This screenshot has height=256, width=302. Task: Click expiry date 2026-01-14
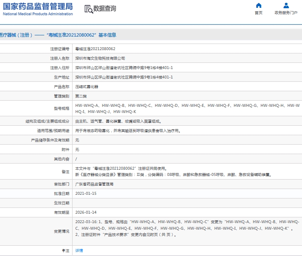tap(86, 212)
